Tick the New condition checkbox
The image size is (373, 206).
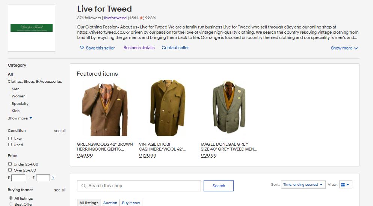pos(10,139)
